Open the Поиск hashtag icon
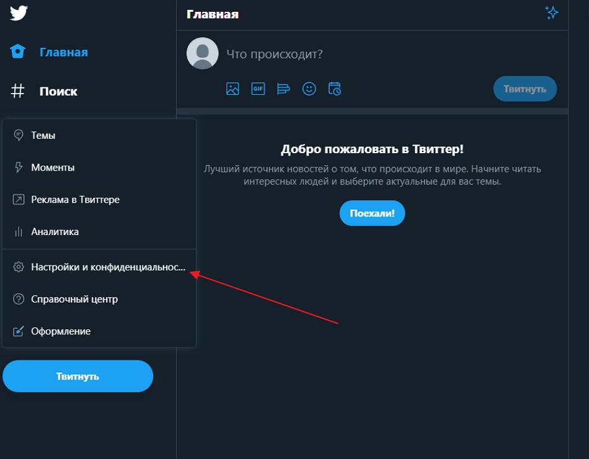Viewport: 589px width, 459px height. pyautogui.click(x=17, y=91)
